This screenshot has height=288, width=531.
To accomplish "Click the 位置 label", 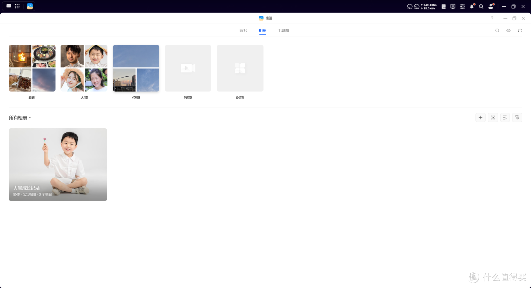I will coord(136,97).
